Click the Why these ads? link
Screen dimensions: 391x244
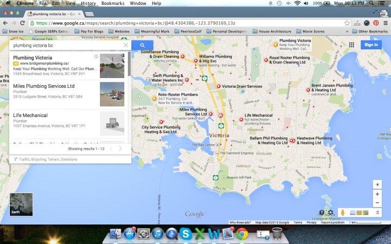[x=240, y=222]
